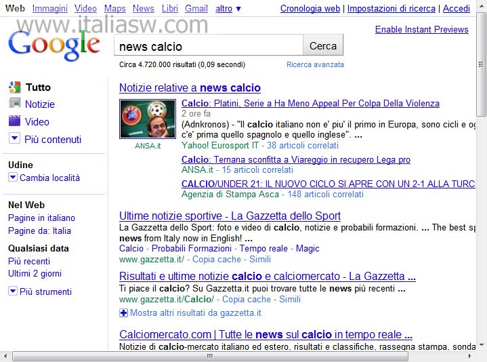Open Cronologia web link

pyautogui.click(x=310, y=8)
